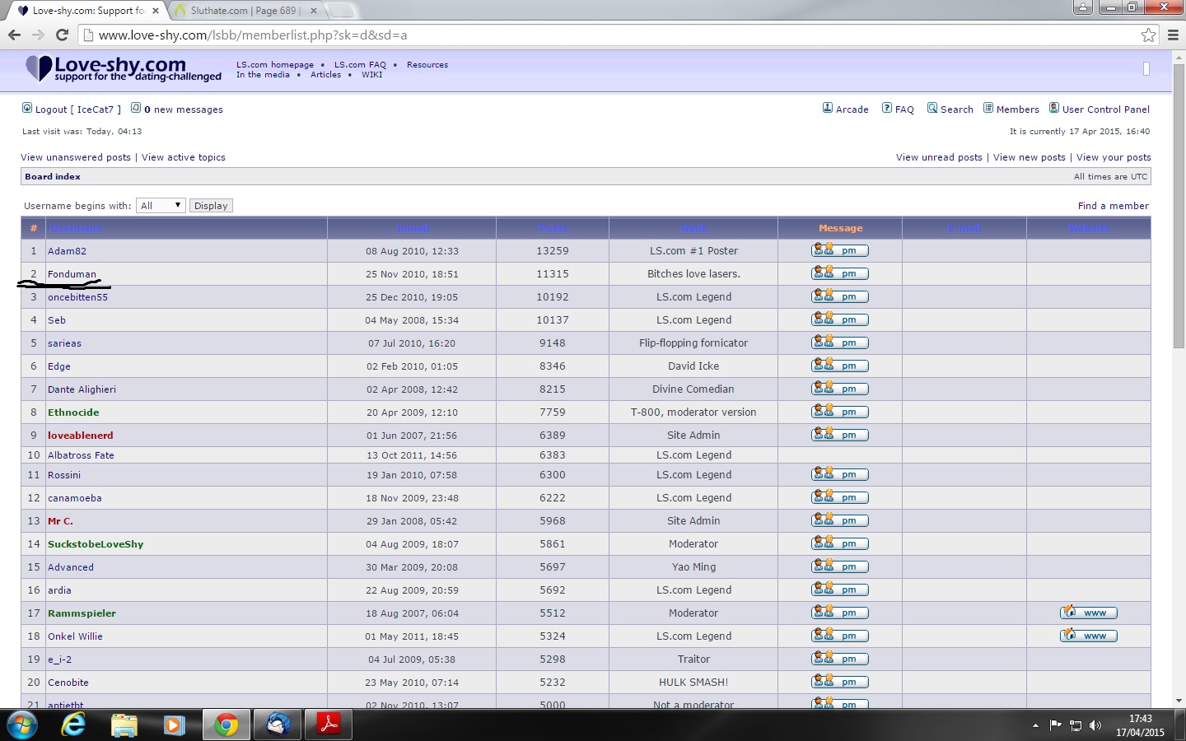Open the Fonduman user profile link
This screenshot has height=741, width=1186.
[x=72, y=274]
